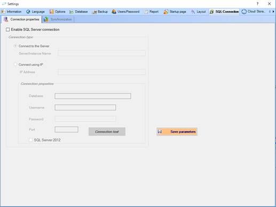Click the Username input field
The image size is (276, 207).
85,108
